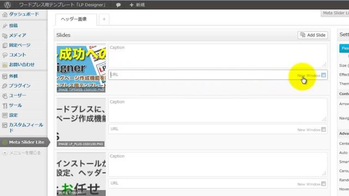
Task: Open カスタムフィールド menu item
Action: click(x=26, y=127)
